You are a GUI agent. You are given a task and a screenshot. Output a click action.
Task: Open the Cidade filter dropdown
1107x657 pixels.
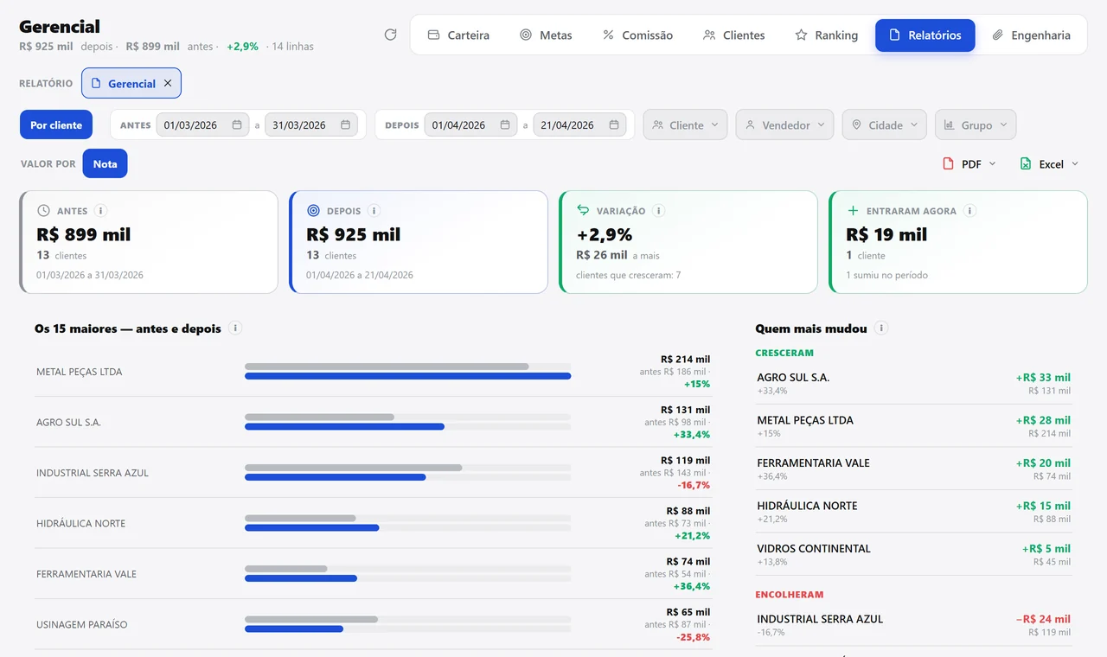tap(885, 124)
